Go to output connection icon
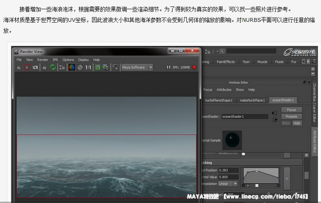 [x=275, y=120]
